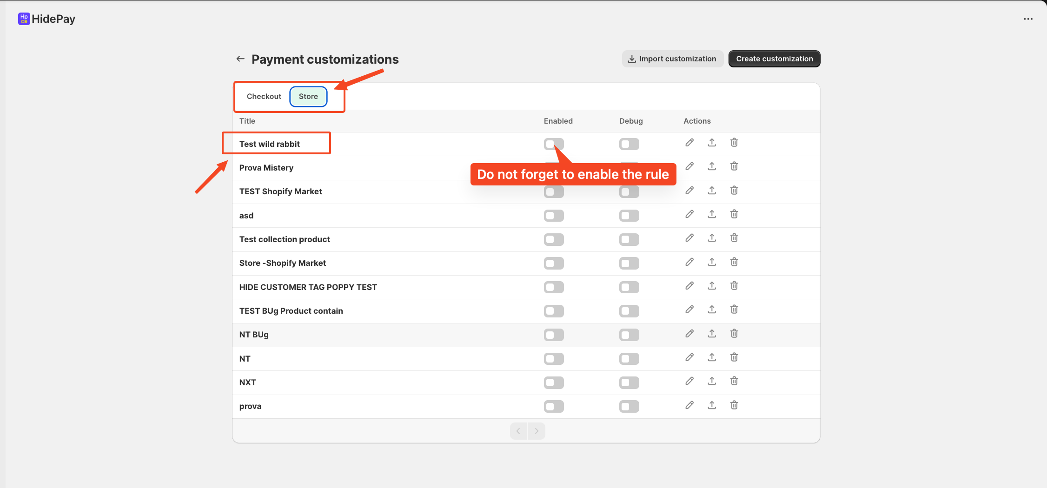The image size is (1047, 488).
Task: Export the Test collection product rule
Action: point(712,238)
